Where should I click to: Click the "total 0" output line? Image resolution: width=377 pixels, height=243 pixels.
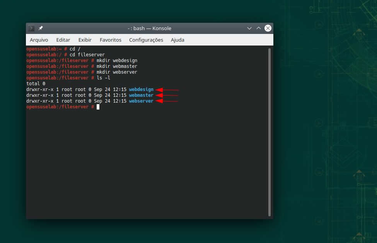click(x=36, y=84)
